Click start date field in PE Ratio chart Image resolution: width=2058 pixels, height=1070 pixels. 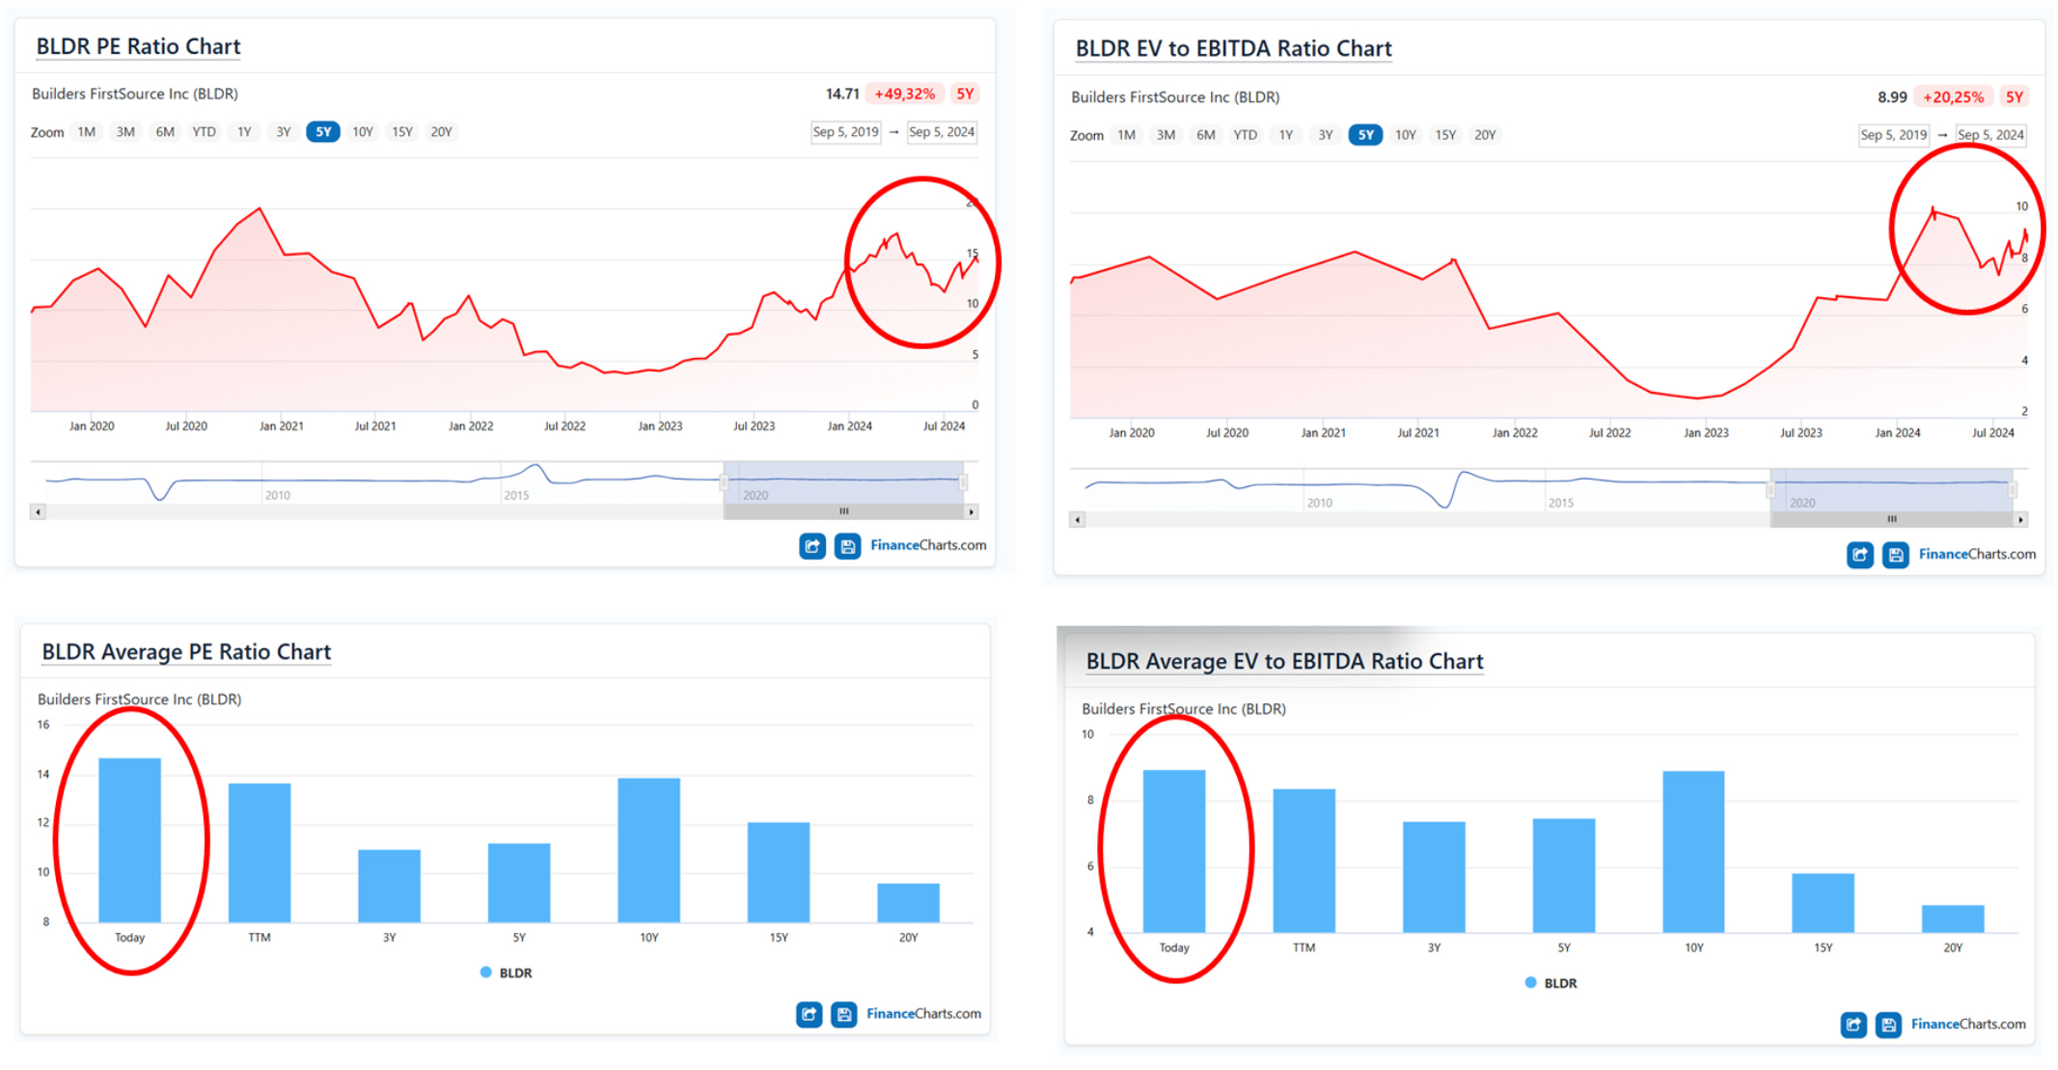(845, 132)
